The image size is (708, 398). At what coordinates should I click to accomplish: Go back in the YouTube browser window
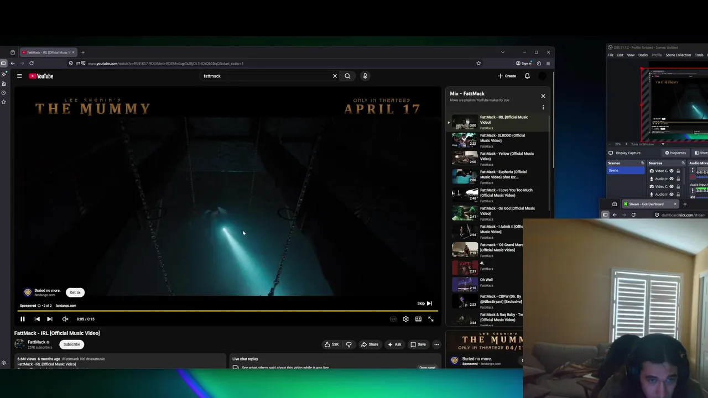point(13,64)
